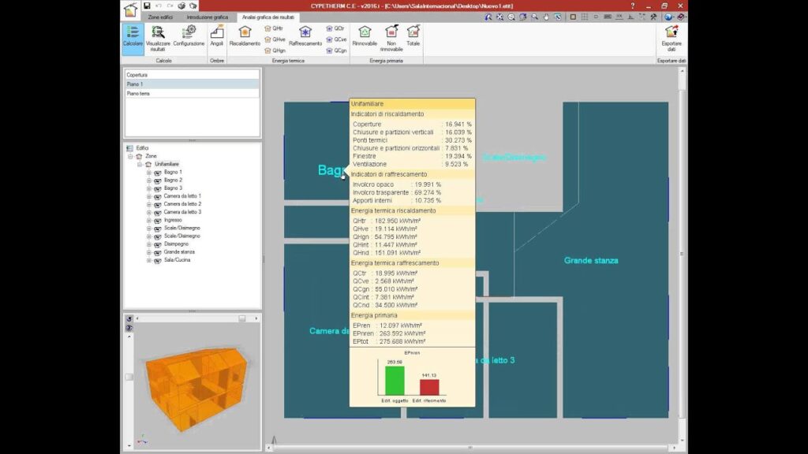808x454 pixels.
Task: Show Raffrescamento cooling results
Action: 305,37
